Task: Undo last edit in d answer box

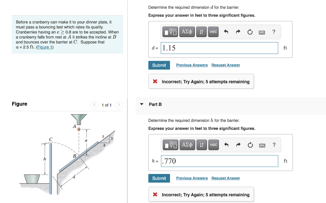Action: (226, 32)
